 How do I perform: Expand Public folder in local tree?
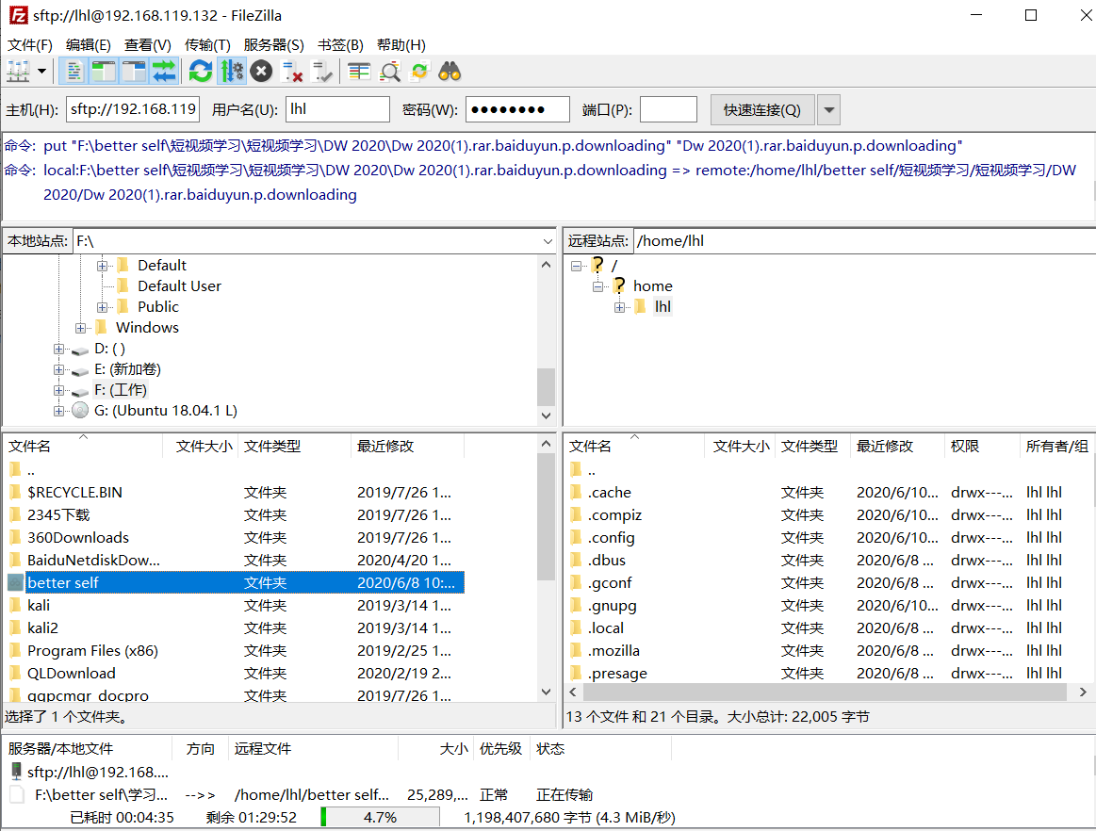click(102, 307)
